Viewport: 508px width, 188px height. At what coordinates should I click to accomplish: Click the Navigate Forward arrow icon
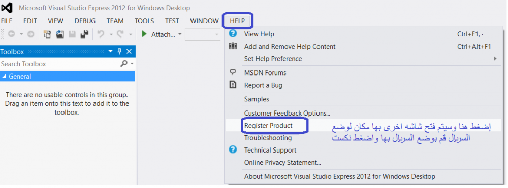click(x=30, y=34)
